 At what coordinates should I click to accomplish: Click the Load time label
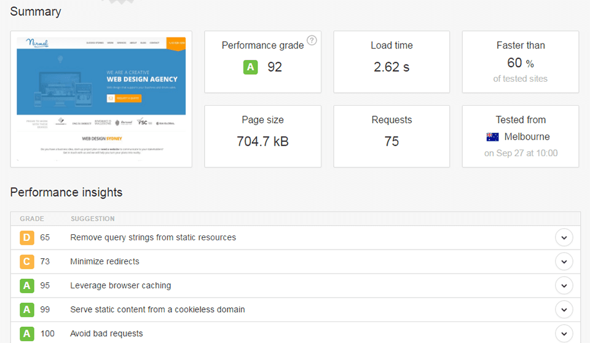[391, 45]
